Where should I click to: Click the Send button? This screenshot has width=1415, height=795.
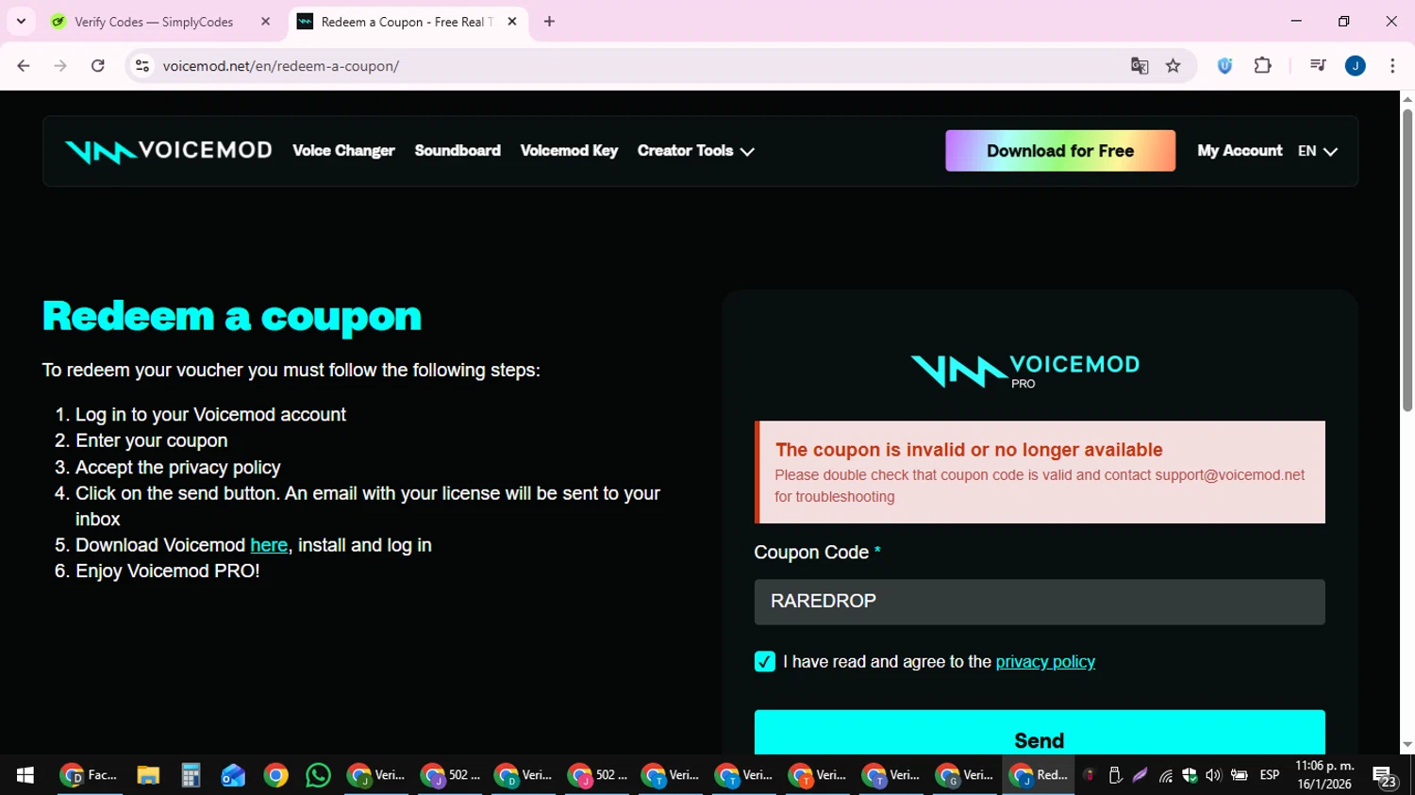(x=1040, y=733)
